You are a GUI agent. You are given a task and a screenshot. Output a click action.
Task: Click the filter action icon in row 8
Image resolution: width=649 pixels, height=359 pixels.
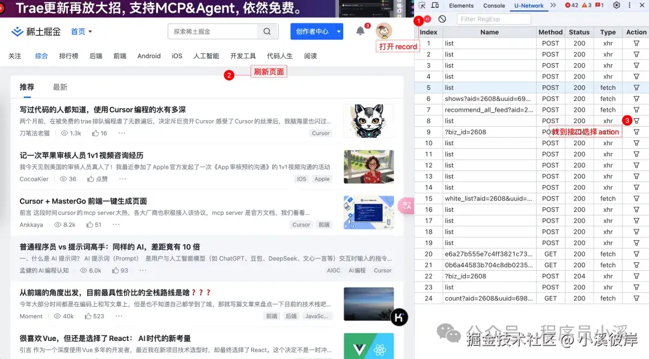point(636,121)
